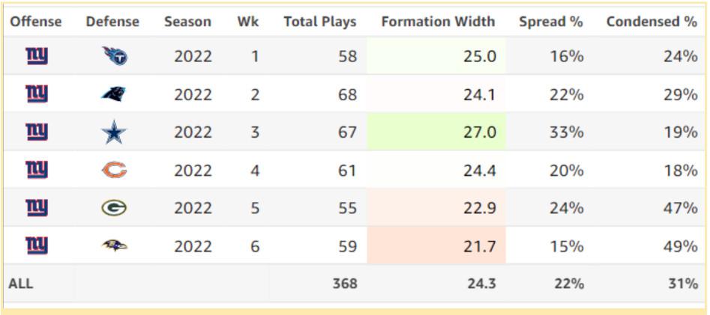Click the Baltimore Ravens defense logo
The image size is (710, 315).
coord(114,245)
